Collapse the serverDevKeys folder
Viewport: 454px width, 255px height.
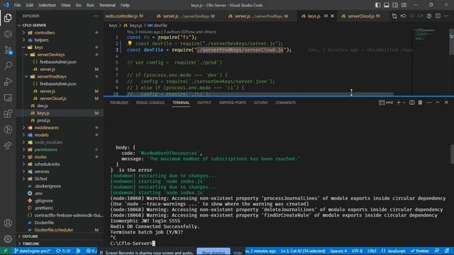[51, 55]
